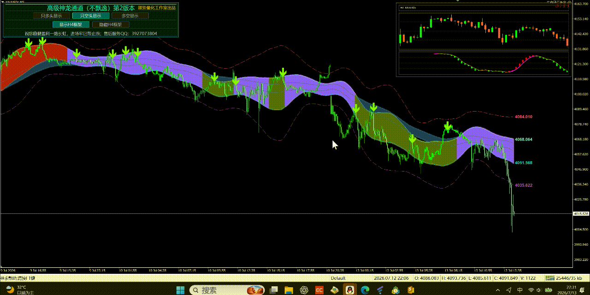This screenshot has width=590, height=295.
Task: Click the status bar Close value C: 4091.849
Action: (506, 278)
